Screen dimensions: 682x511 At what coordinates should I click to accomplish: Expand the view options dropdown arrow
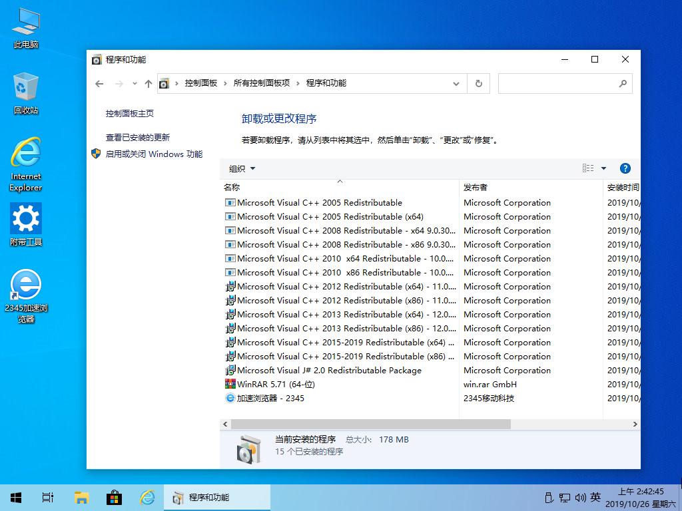[x=603, y=168]
